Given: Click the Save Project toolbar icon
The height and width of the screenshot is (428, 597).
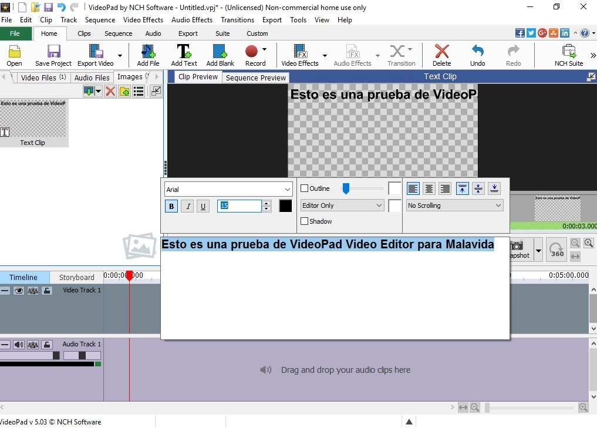Looking at the screenshot, I should pyautogui.click(x=53, y=55).
